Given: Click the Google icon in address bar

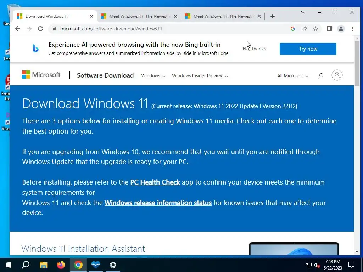Looking at the screenshot, I should click(292, 29).
